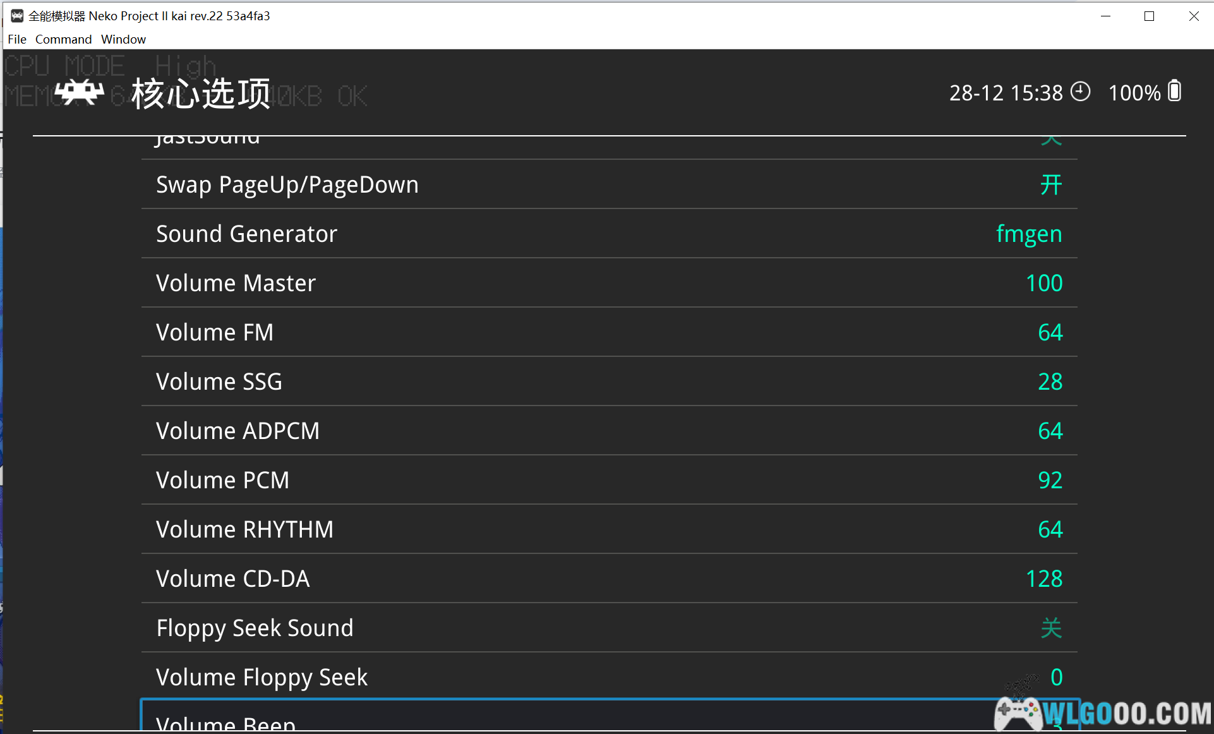
Task: Select the Volume RHYTHM entry
Action: (609, 529)
